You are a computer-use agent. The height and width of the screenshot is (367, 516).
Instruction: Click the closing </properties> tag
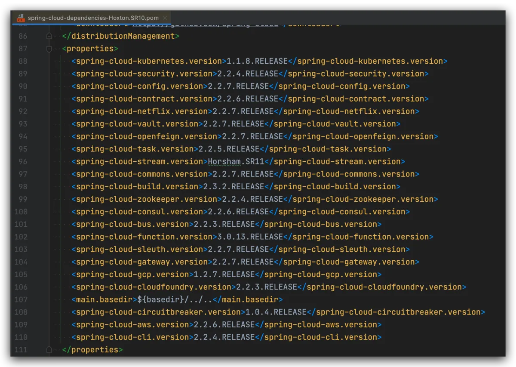pyautogui.click(x=92, y=350)
